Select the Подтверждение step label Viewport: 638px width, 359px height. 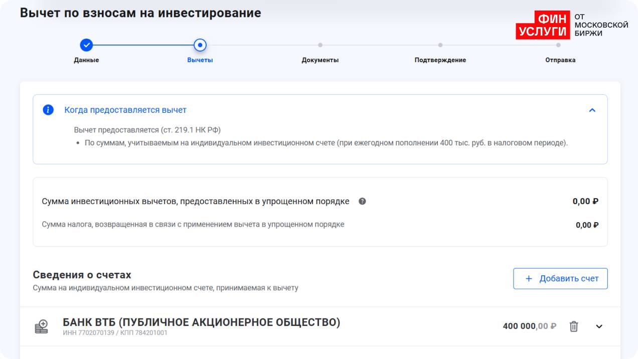tap(440, 60)
